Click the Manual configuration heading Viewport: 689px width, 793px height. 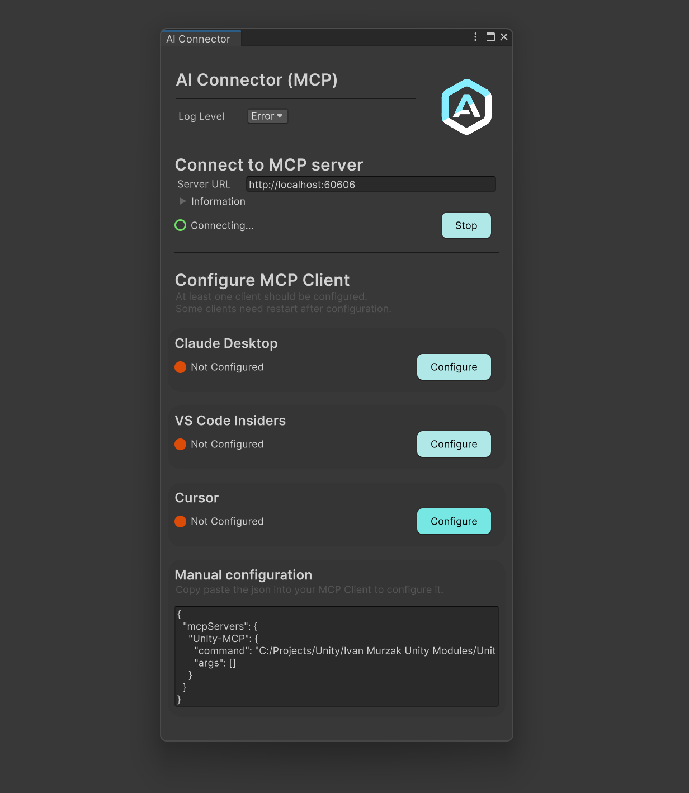coord(243,575)
